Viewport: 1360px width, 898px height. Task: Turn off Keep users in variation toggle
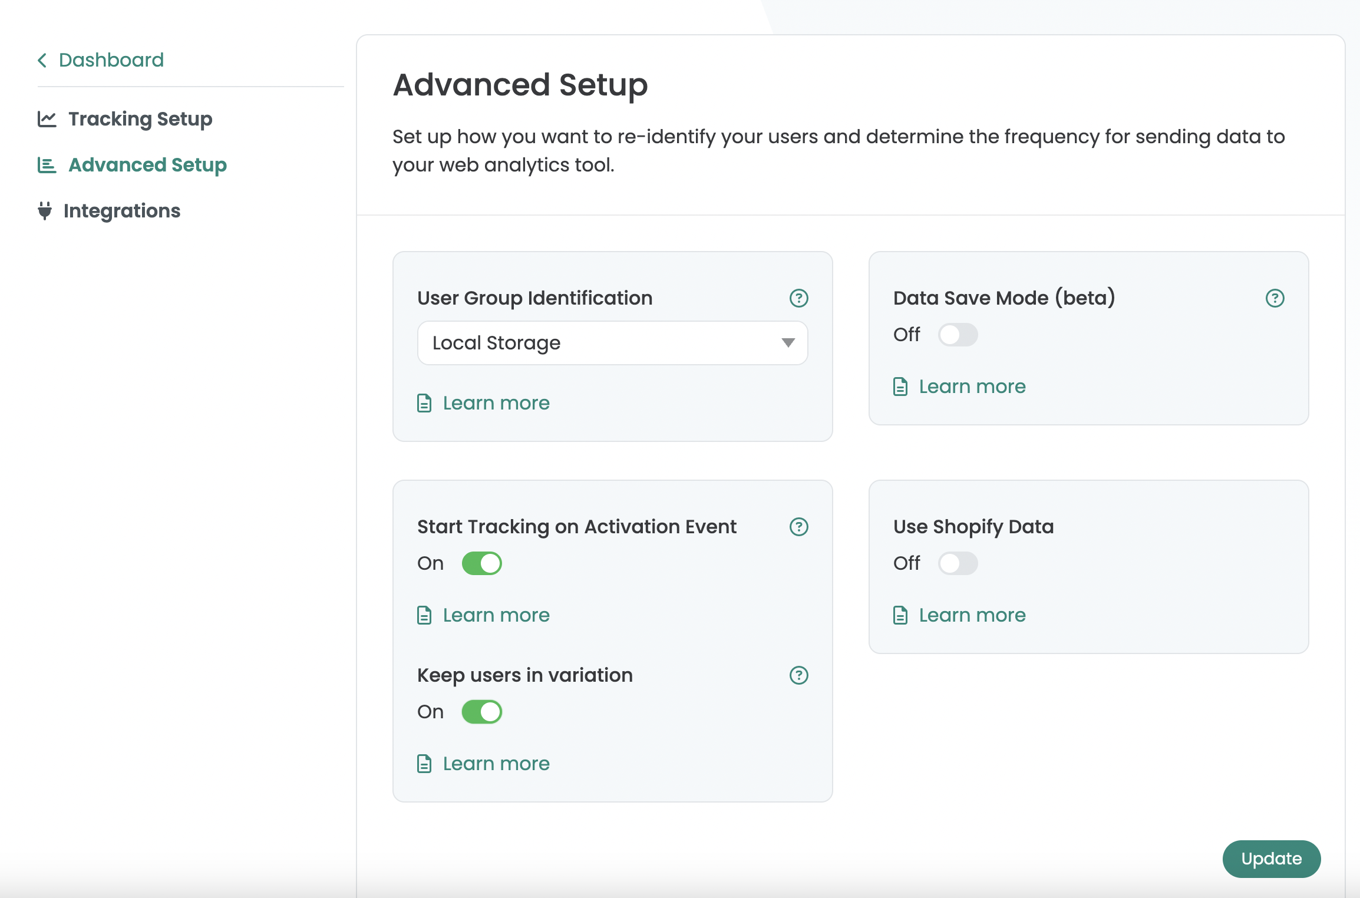click(481, 712)
